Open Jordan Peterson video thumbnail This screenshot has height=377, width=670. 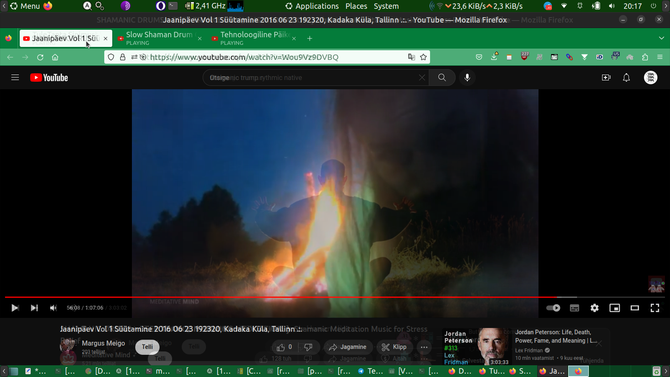tap(477, 347)
